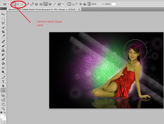This screenshot has width=164, height=124.
Task: Click the foreground color swatch
Action: [x=2, y=116]
